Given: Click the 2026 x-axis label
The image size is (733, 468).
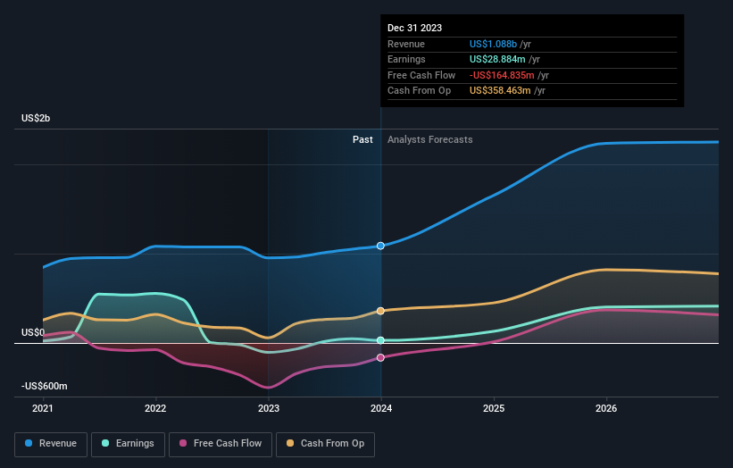Looking at the screenshot, I should tap(606, 409).
